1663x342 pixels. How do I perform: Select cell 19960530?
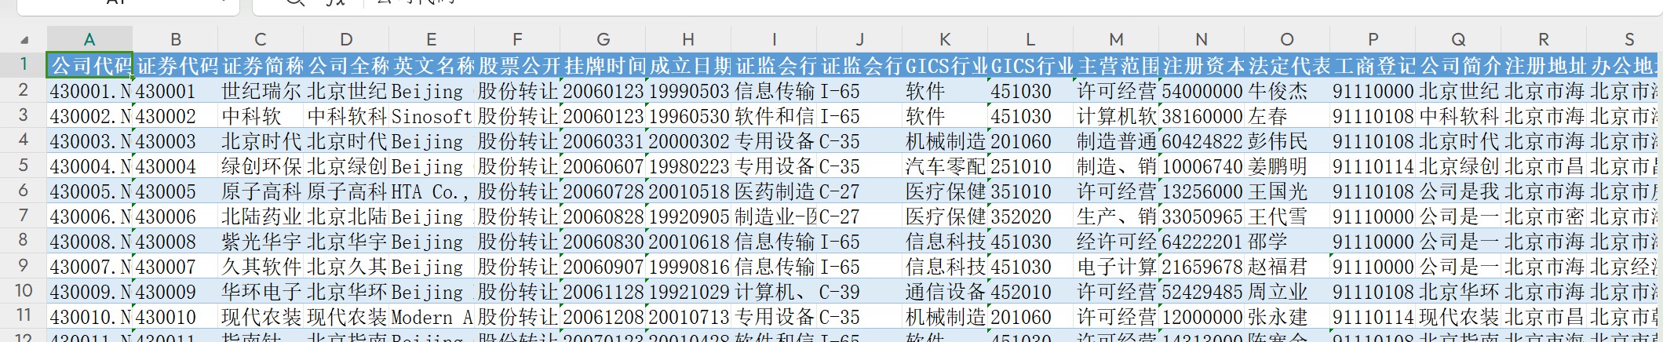688,115
